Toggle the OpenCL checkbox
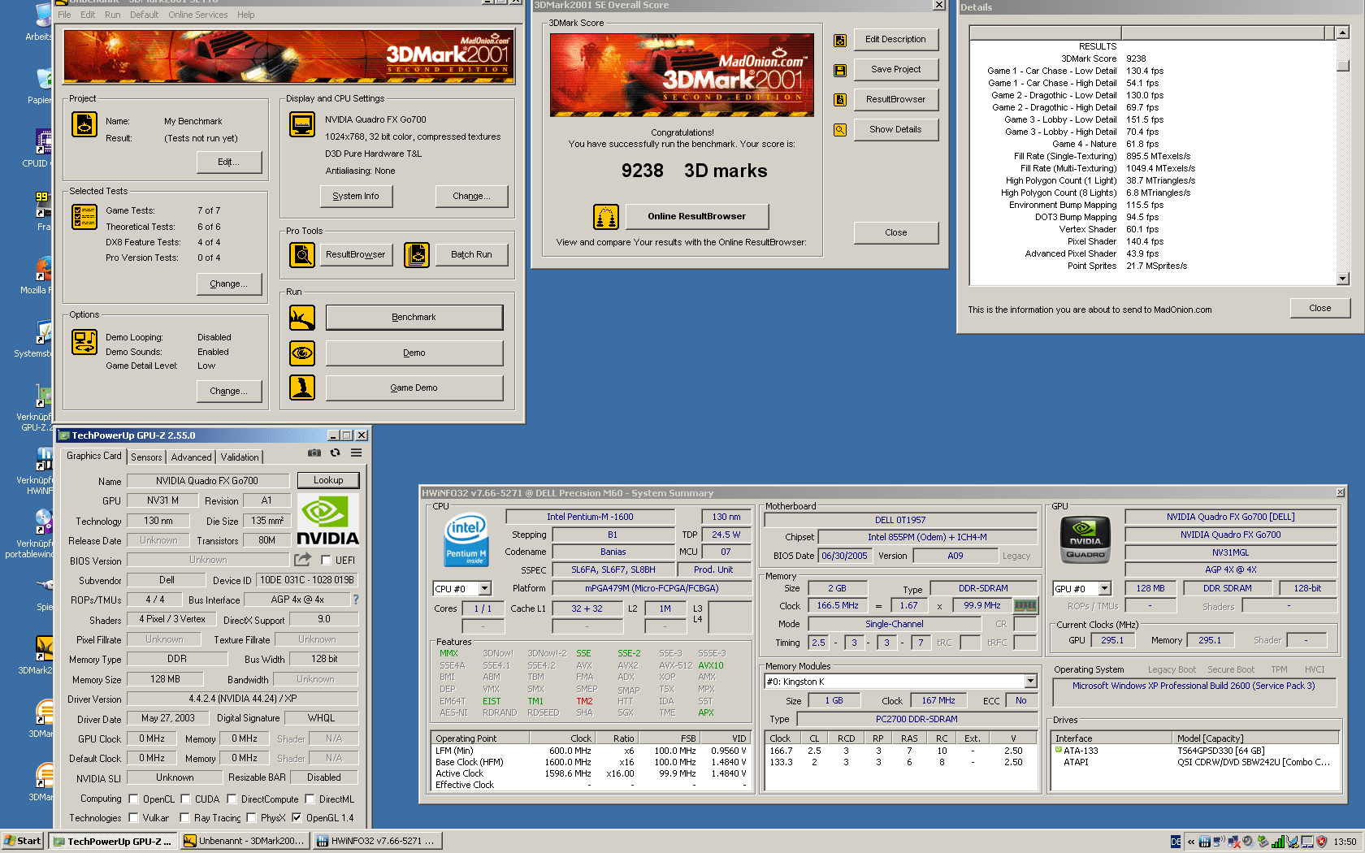This screenshot has height=853, width=1365. [133, 799]
